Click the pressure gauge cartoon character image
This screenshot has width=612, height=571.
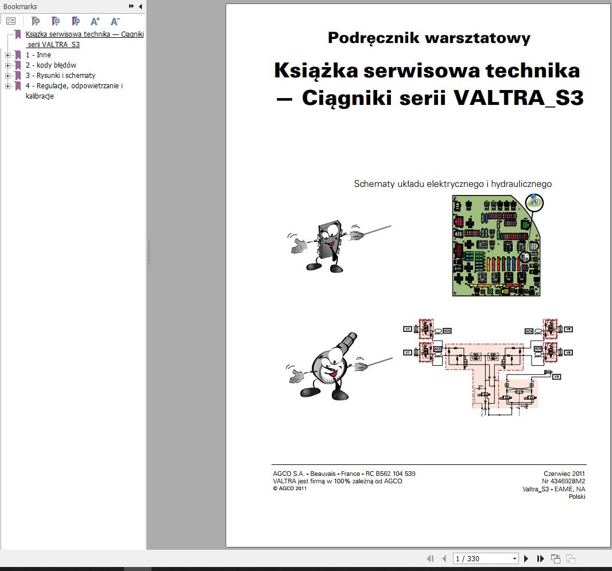(x=339, y=366)
